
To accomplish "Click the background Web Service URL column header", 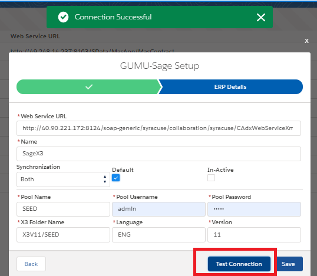I will click(x=35, y=36).
